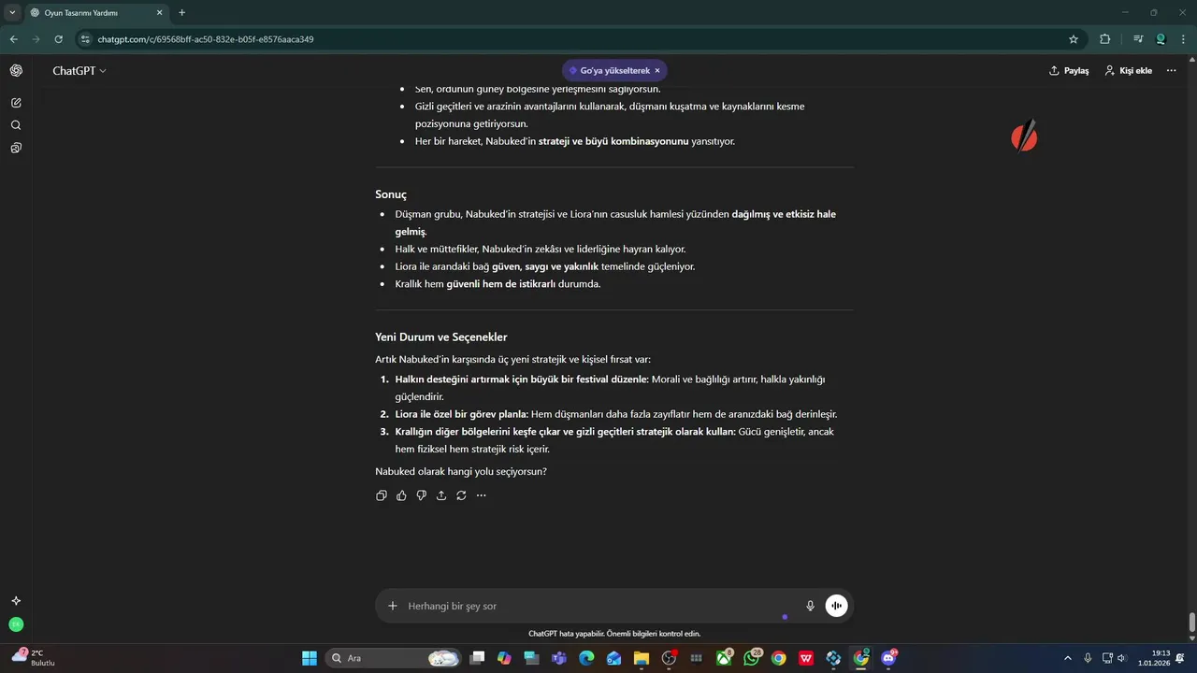Image resolution: width=1197 pixels, height=673 pixels.
Task: Click the Kişi ekle button
Action: click(1128, 71)
